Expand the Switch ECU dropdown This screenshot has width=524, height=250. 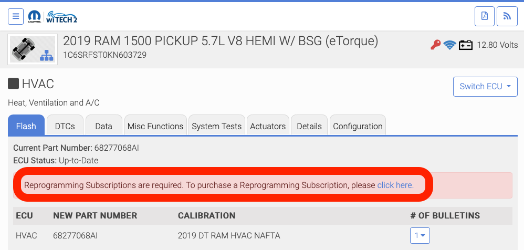point(485,87)
